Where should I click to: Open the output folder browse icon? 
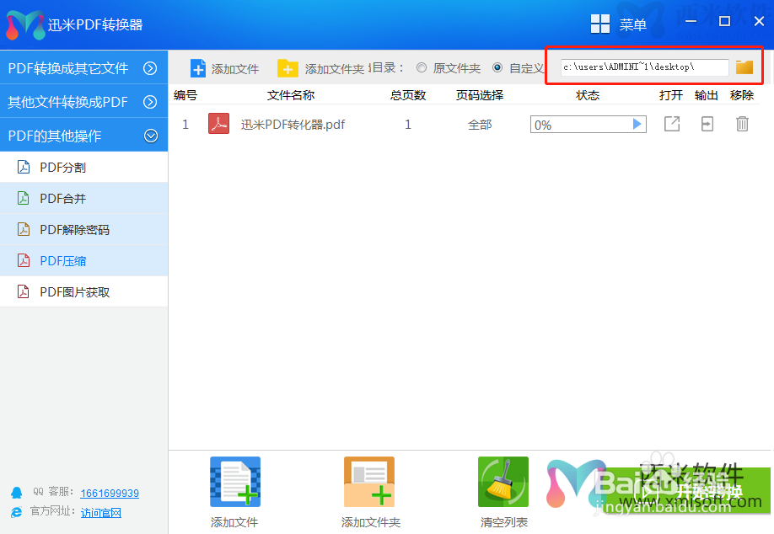point(744,67)
